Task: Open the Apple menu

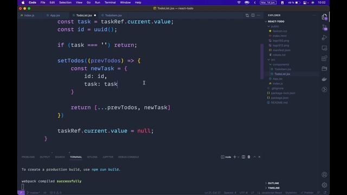Action: (x=23, y=3)
